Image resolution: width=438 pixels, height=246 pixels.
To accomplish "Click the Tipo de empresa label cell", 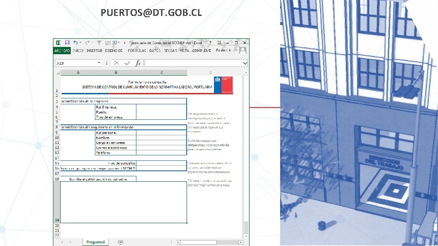I will click(115, 117).
